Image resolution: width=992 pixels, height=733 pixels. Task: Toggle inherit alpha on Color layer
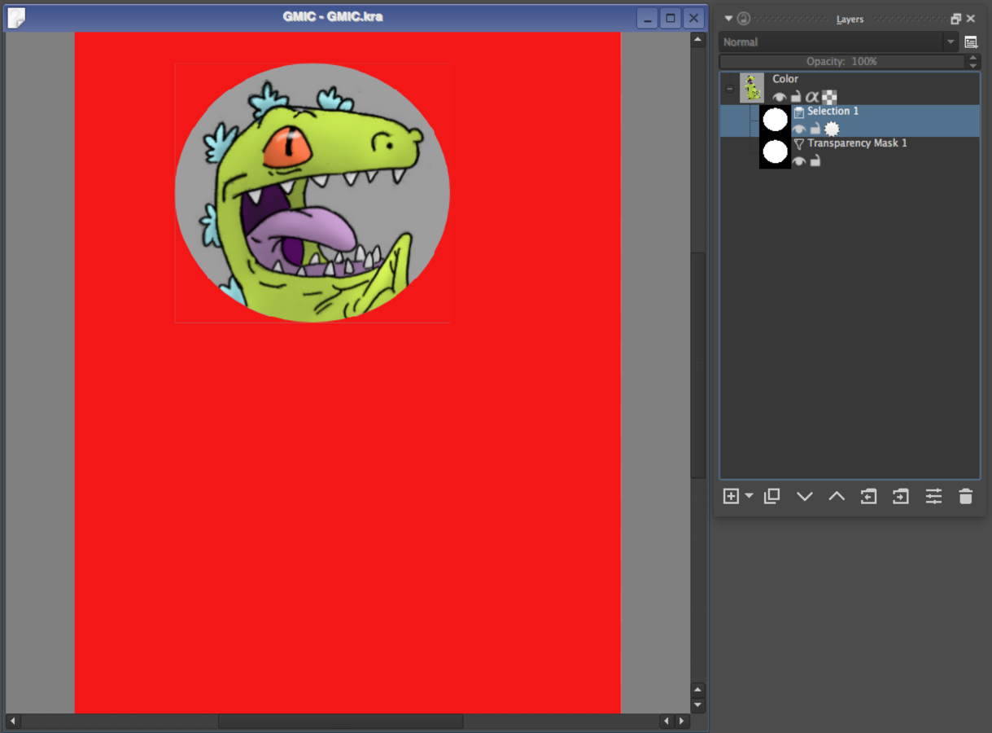point(812,98)
